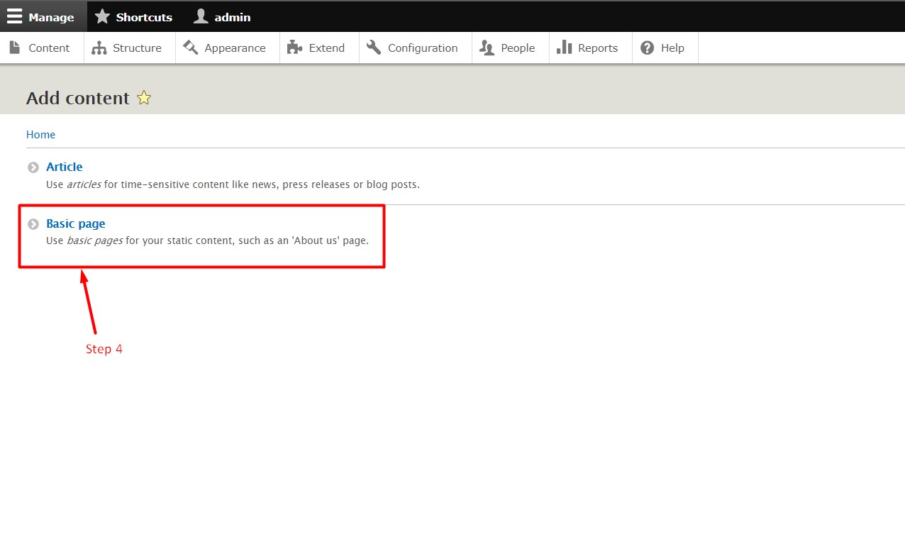905x542 pixels.
Task: Click the user icon beside admin
Action: click(x=201, y=16)
